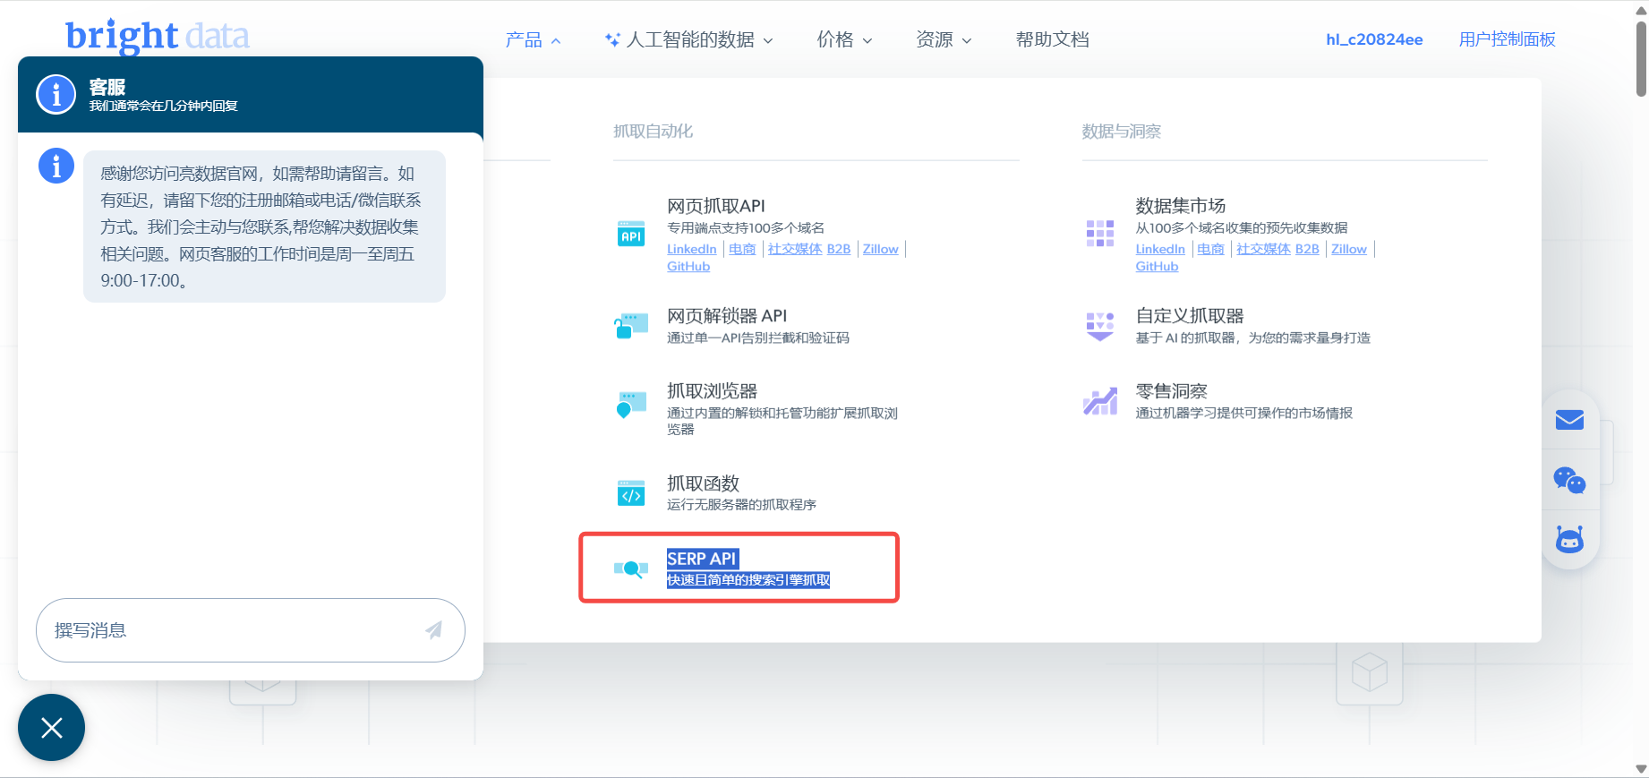Click the 自定义抓取器 icon
Viewport: 1649px width, 778px height.
pos(1099,326)
